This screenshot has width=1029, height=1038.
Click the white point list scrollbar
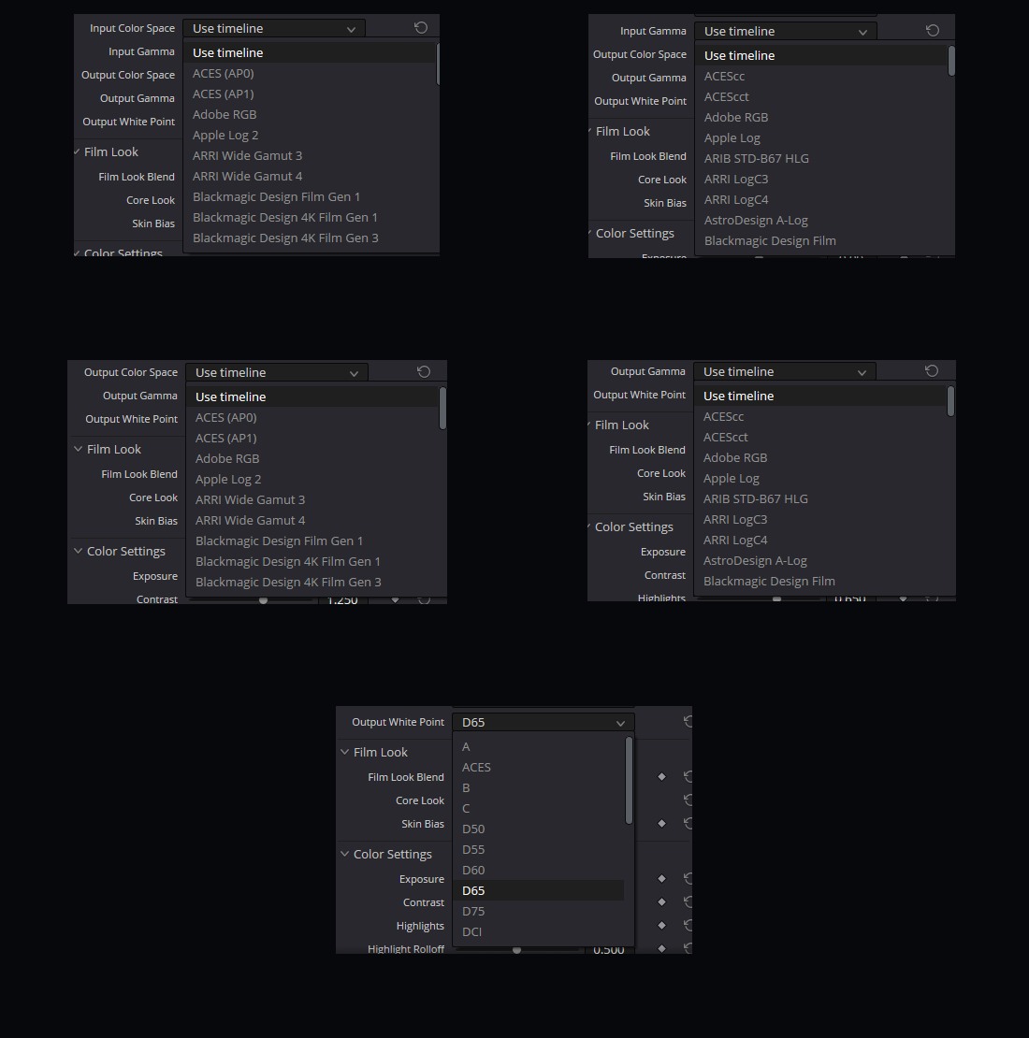pos(629,781)
